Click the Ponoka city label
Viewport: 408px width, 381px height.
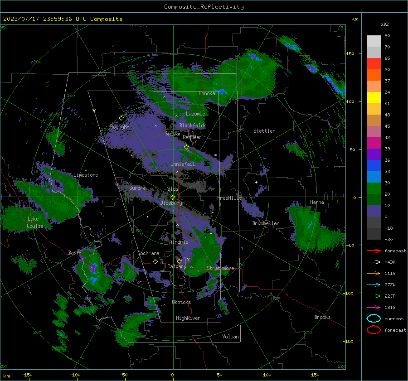(x=207, y=93)
